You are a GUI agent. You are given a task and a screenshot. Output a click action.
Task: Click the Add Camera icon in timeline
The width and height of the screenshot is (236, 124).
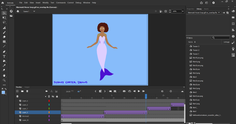pyautogui.click(x=47, y=91)
